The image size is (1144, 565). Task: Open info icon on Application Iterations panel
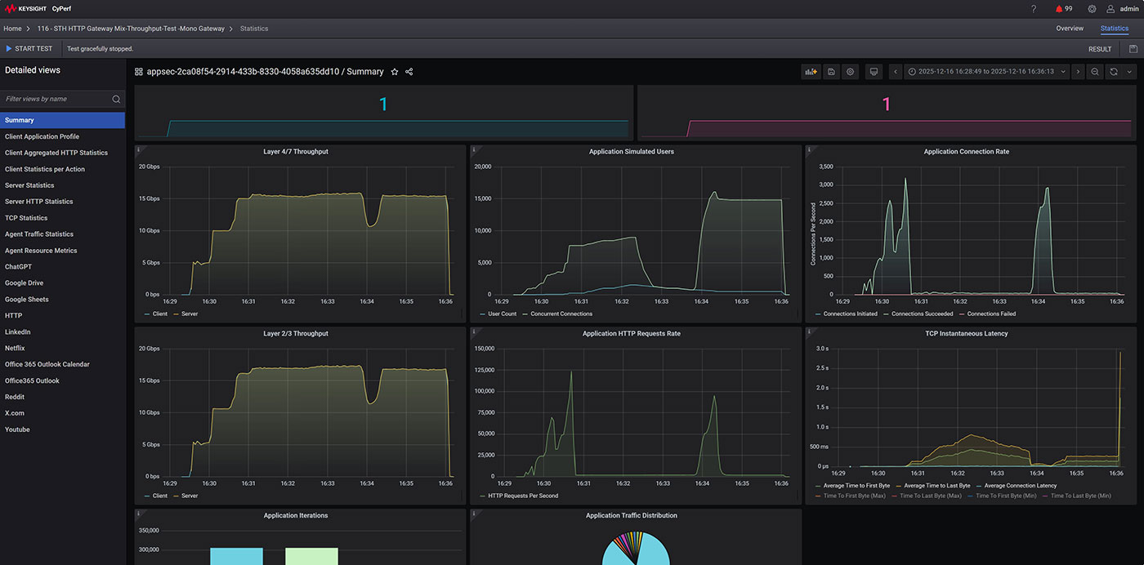pos(138,514)
